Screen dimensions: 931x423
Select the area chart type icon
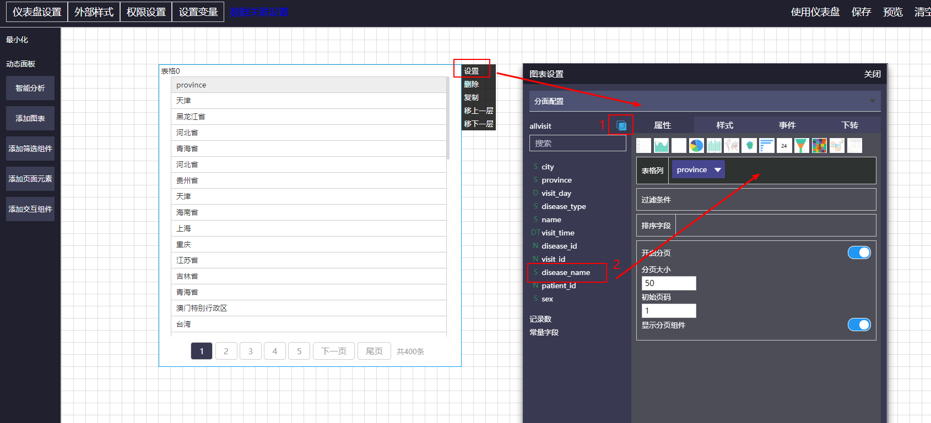click(661, 145)
